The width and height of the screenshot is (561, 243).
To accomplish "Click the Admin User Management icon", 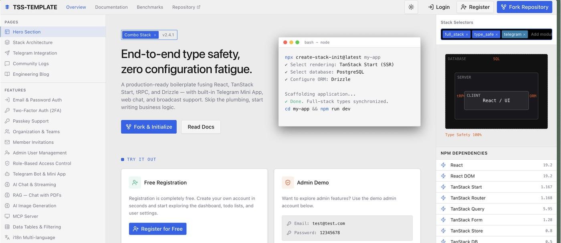I will tap(7, 153).
